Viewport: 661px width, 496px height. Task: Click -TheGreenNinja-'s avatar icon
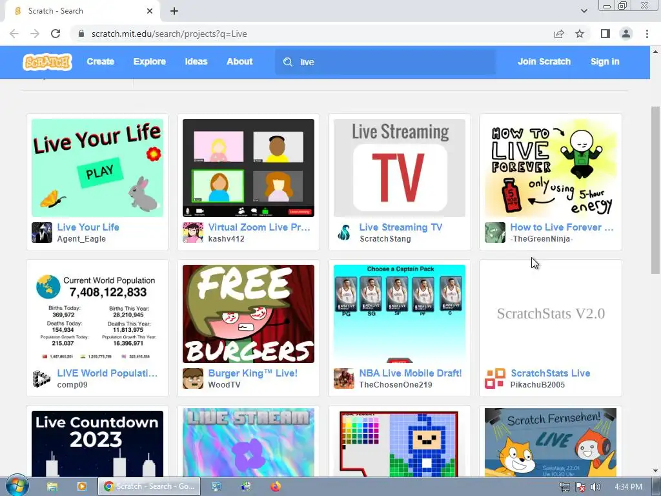point(495,232)
